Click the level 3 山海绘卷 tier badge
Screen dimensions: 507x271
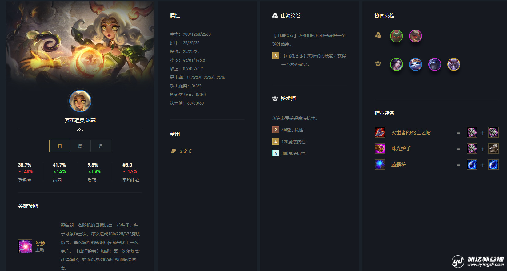[276, 56]
